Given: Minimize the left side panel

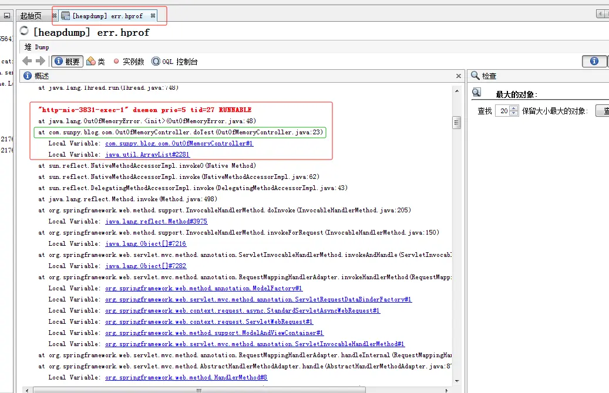Looking at the screenshot, I should point(6,16).
